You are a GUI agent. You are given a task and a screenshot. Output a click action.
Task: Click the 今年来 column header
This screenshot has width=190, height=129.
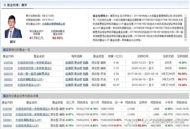169,102
